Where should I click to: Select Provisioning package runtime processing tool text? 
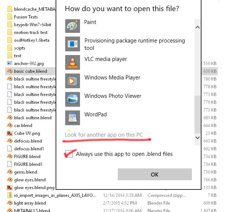coord(135,44)
